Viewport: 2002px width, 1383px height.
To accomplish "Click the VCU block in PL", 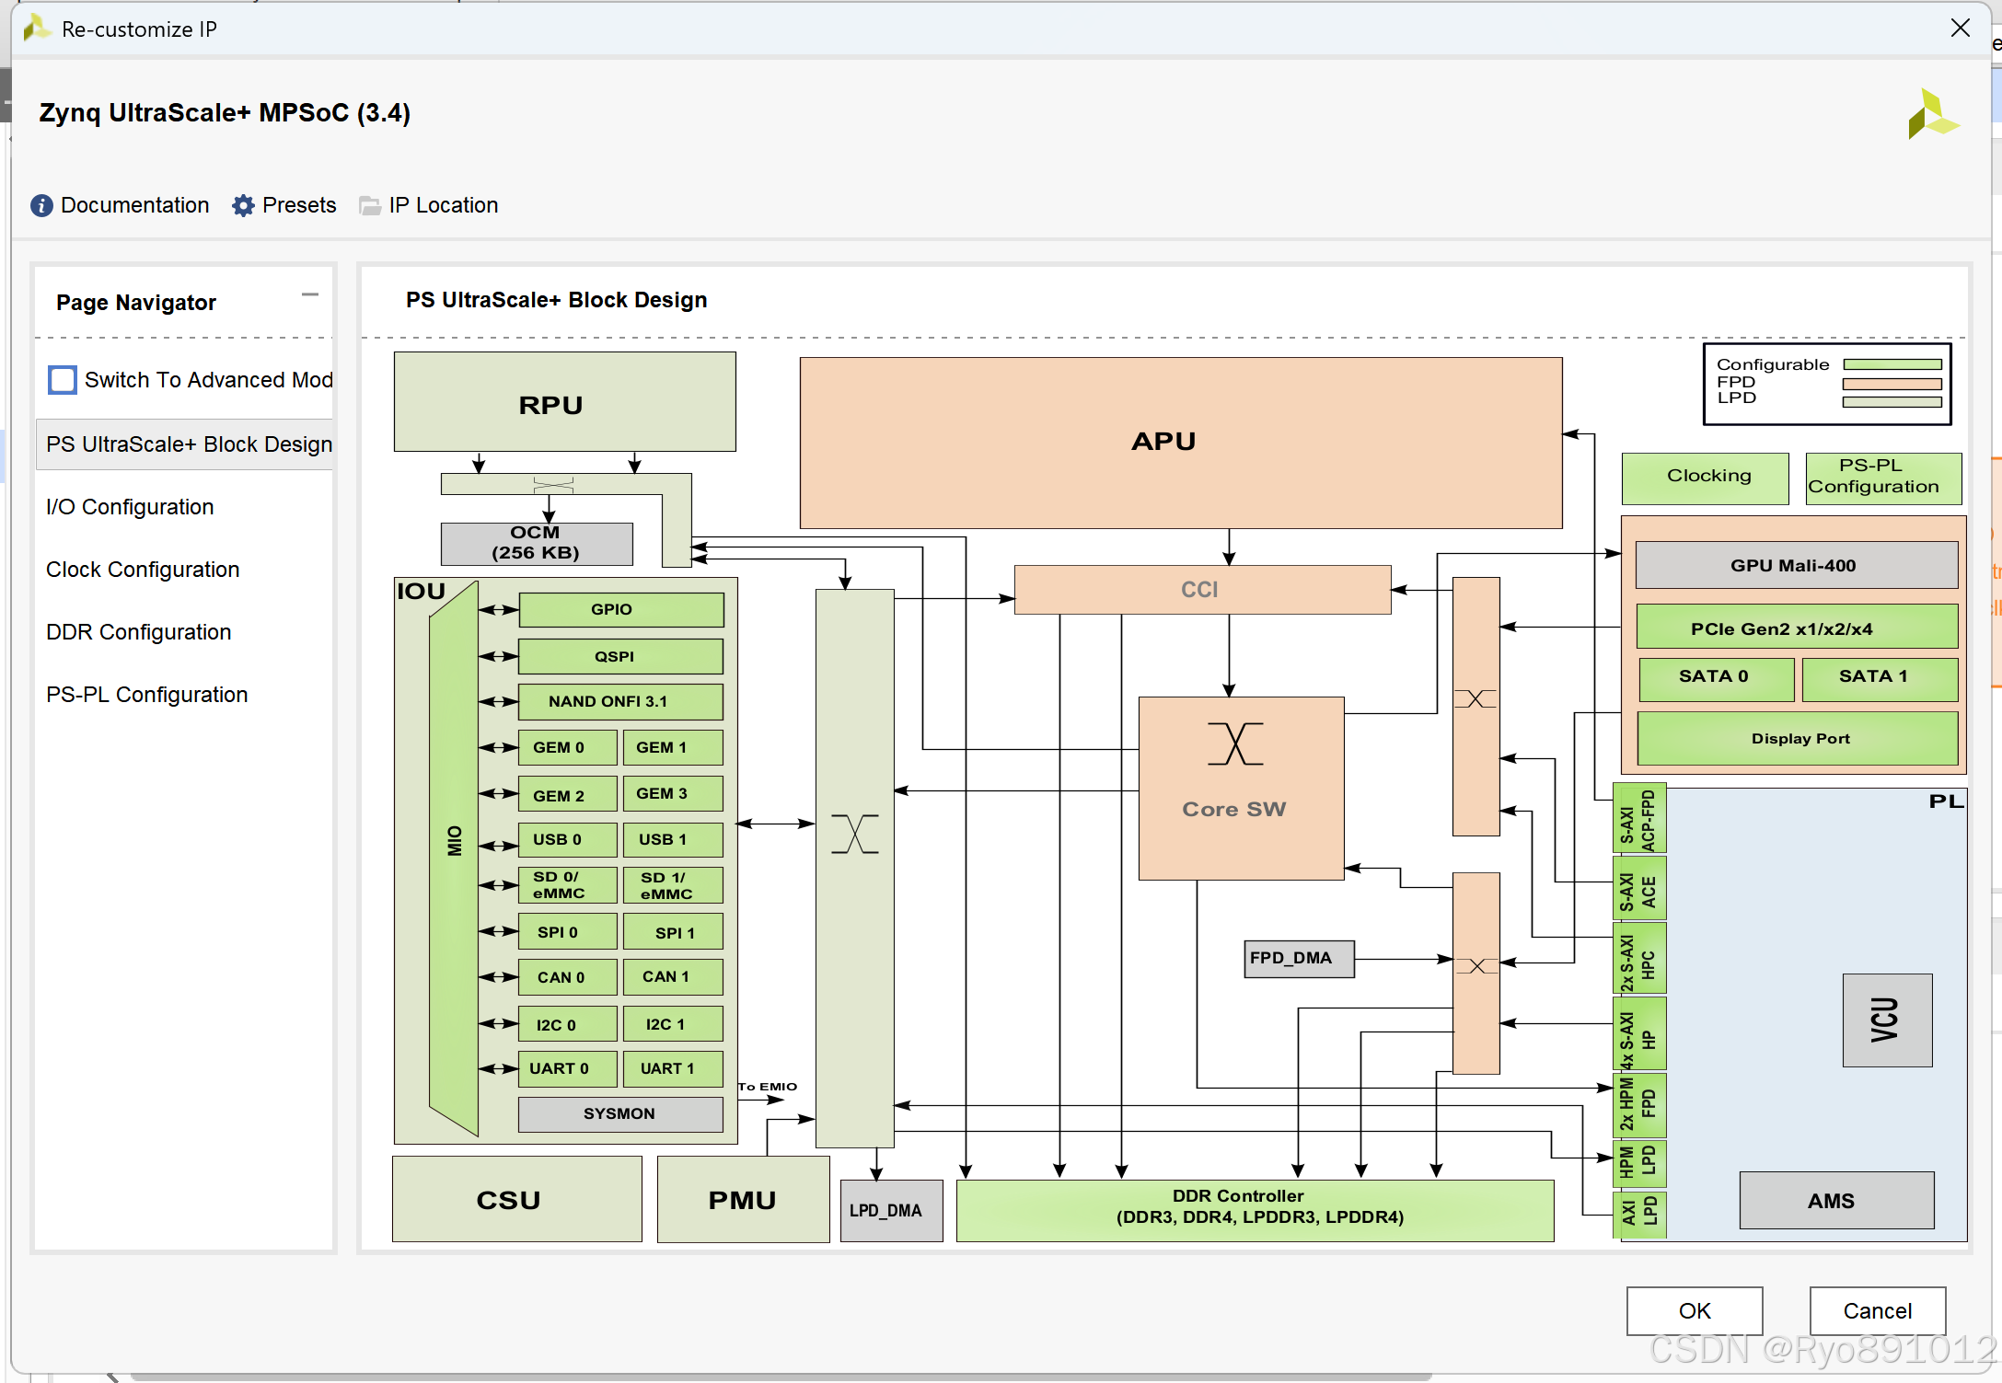I will (1887, 1020).
